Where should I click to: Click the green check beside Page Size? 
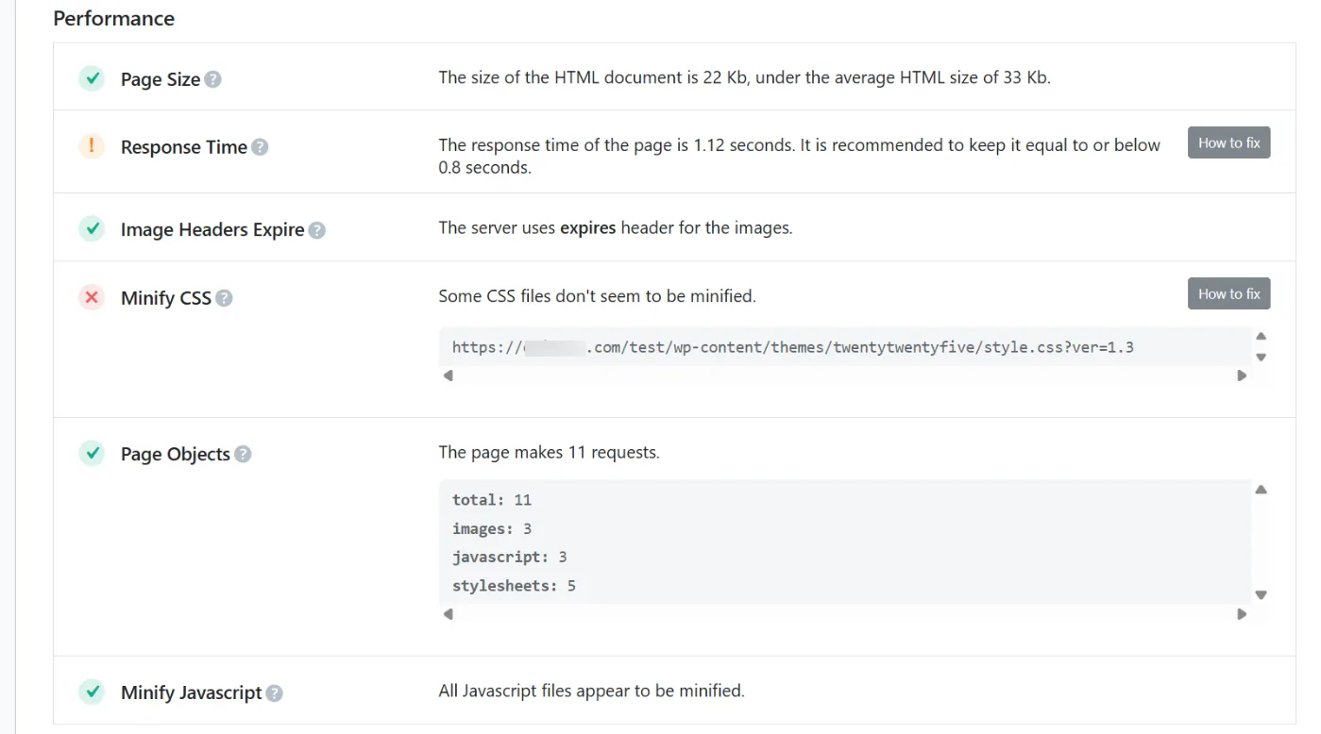click(92, 78)
